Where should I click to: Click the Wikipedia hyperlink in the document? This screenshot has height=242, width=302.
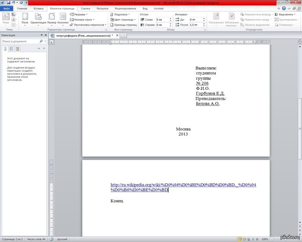pyautogui.click(x=183, y=188)
